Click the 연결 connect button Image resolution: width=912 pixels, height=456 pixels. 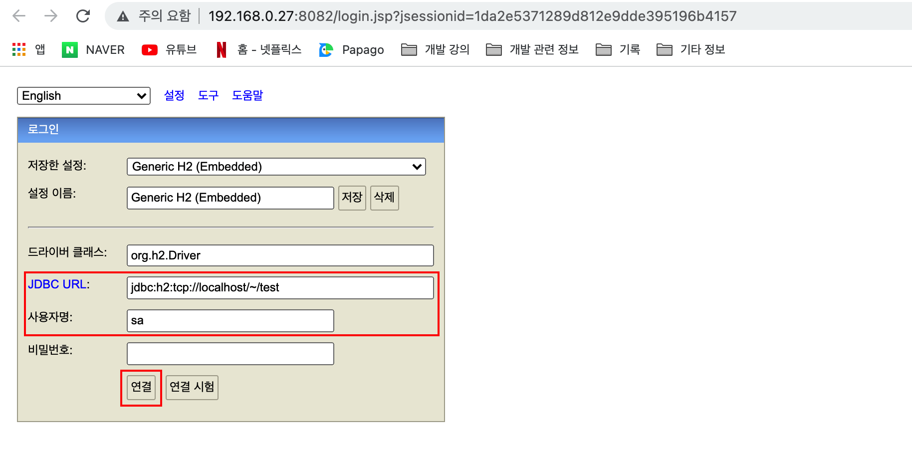coord(141,387)
